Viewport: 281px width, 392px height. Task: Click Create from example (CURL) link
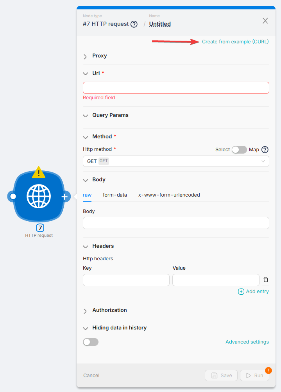tap(235, 42)
